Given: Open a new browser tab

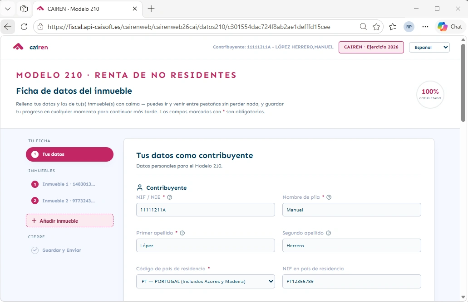Looking at the screenshot, I should (x=151, y=9).
